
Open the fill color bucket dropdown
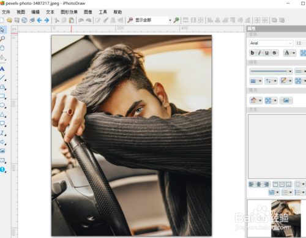(256, 100)
